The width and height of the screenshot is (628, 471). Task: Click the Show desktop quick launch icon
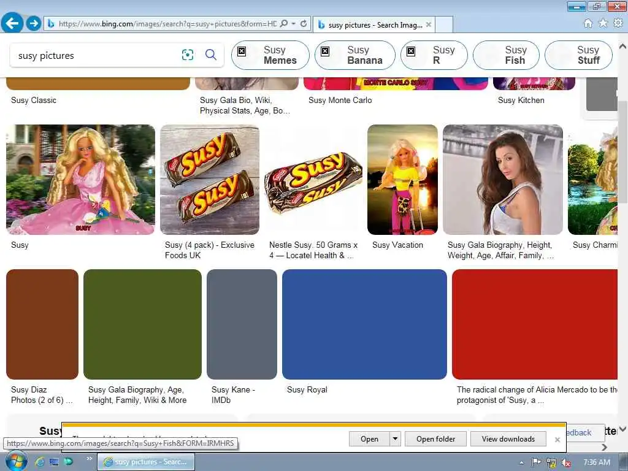click(54, 462)
